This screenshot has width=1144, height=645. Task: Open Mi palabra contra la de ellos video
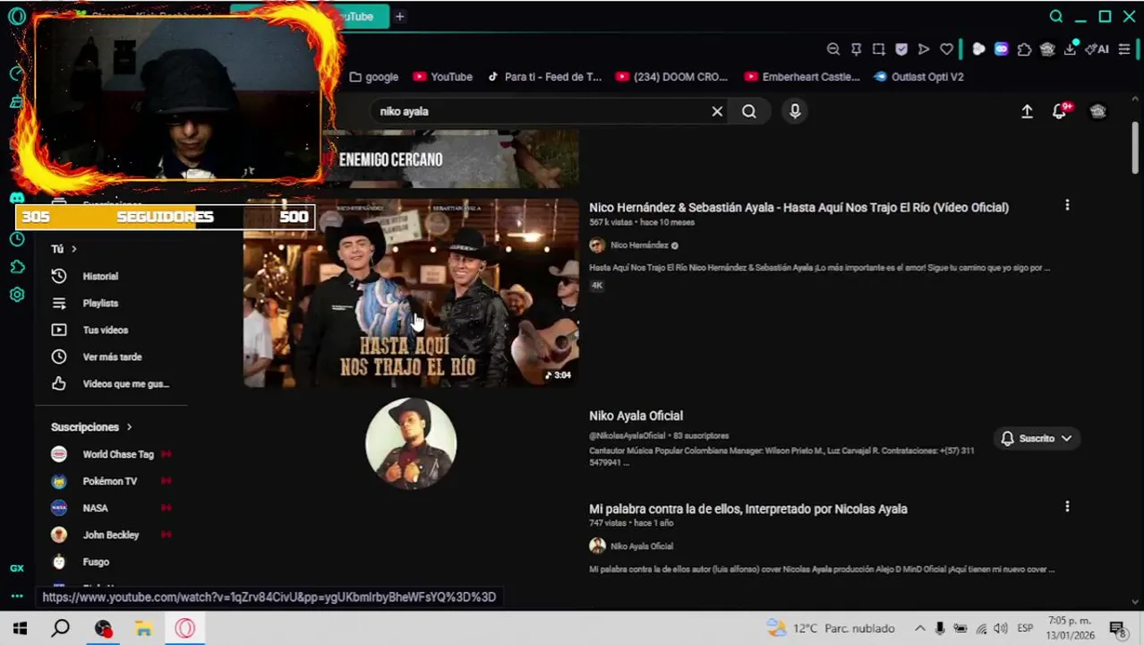[x=748, y=509]
